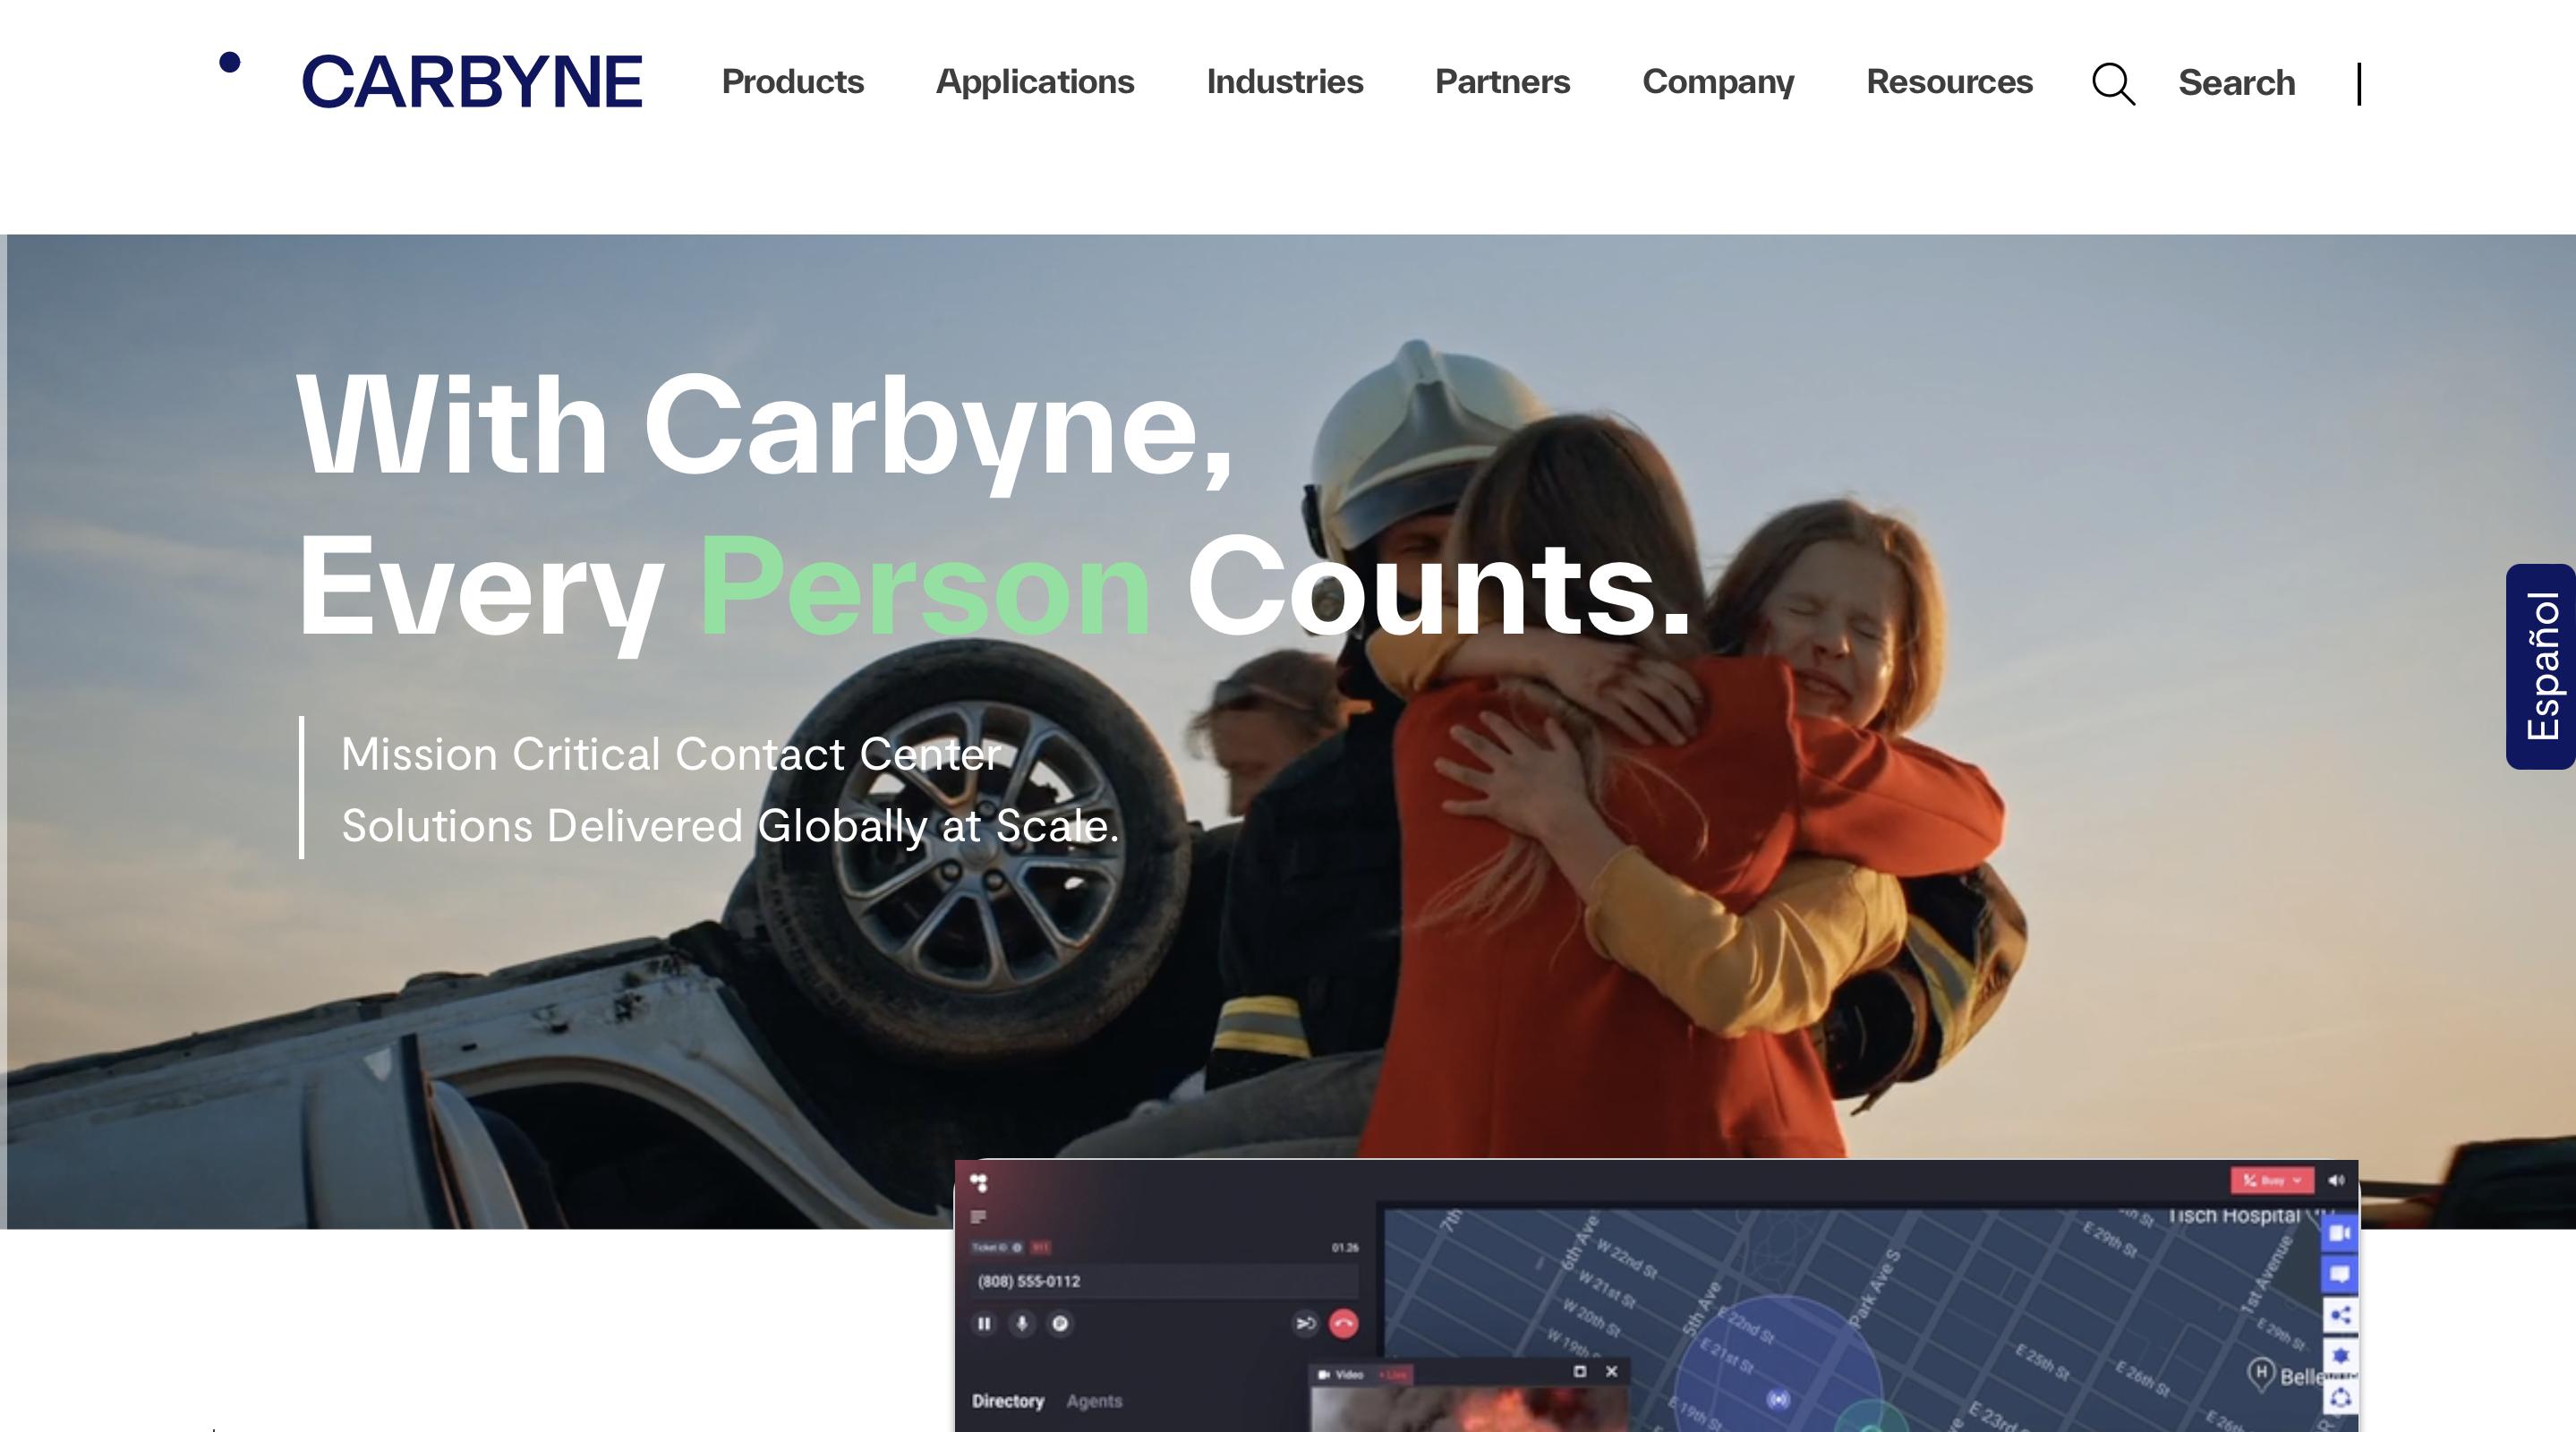
Task: Open the Resources menu
Action: (x=1949, y=82)
